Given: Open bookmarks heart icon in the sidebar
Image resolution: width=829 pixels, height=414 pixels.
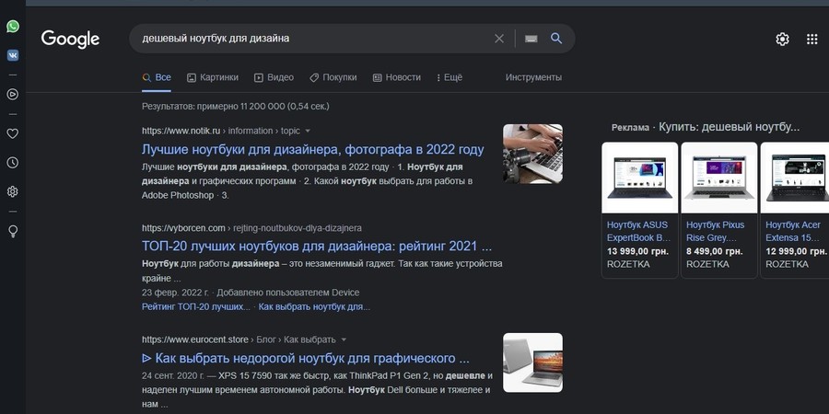Looking at the screenshot, I should [x=13, y=133].
